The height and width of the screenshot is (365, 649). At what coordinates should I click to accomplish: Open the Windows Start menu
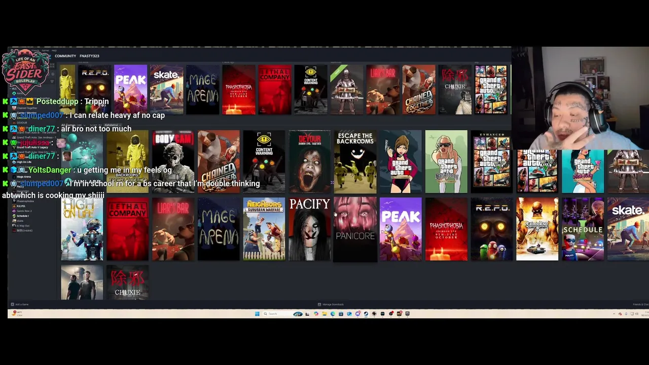point(257,314)
